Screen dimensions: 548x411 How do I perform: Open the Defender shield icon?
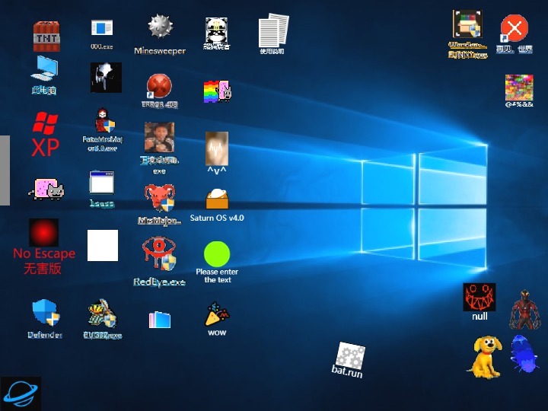tap(45, 313)
